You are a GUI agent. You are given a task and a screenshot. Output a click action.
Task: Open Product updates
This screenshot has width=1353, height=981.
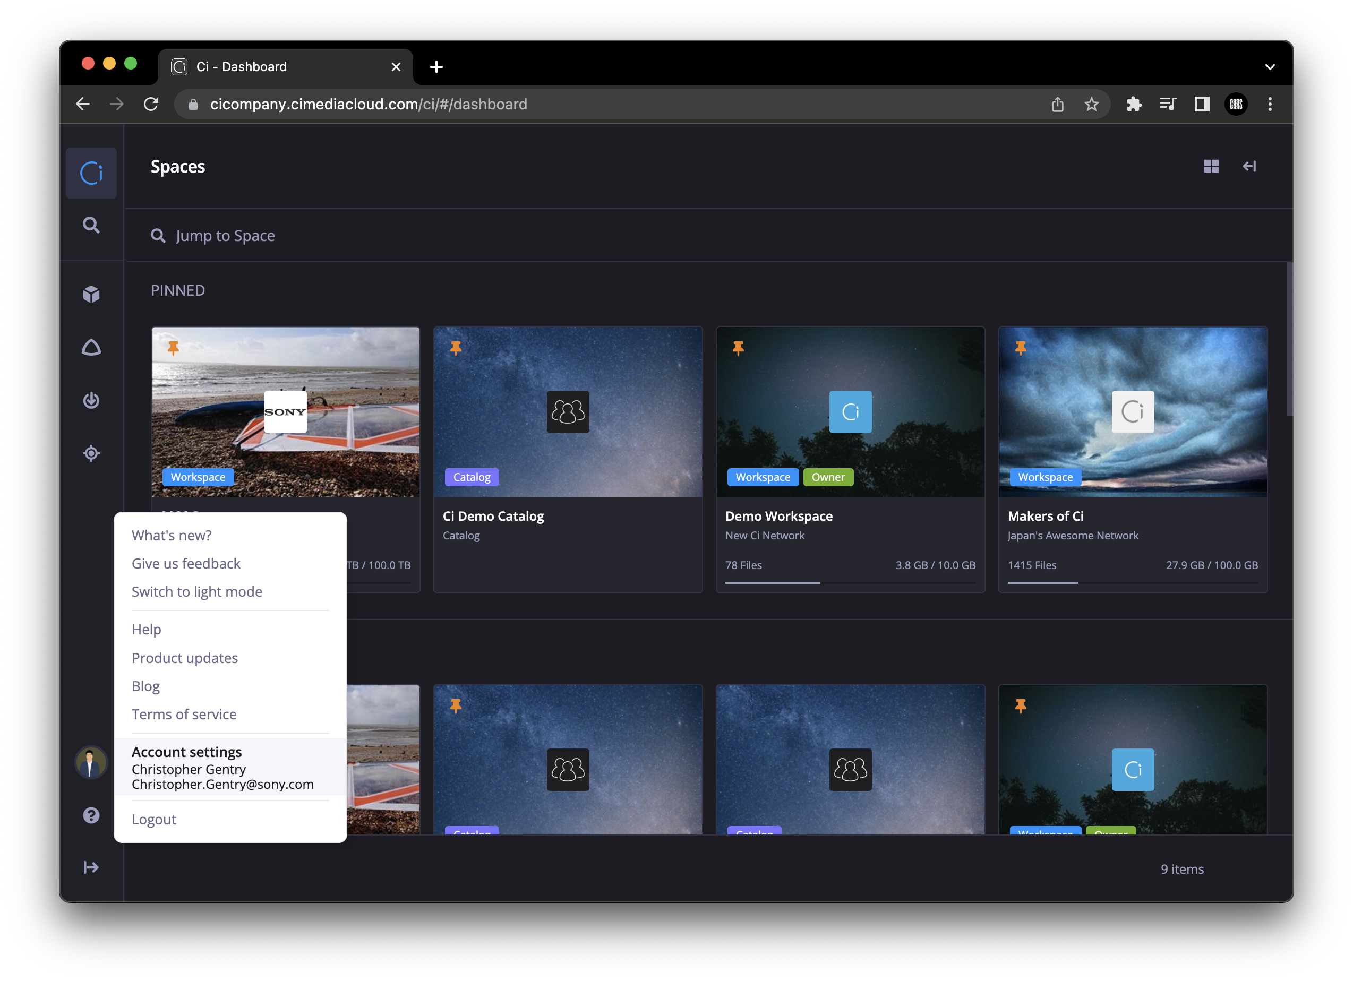(x=185, y=658)
